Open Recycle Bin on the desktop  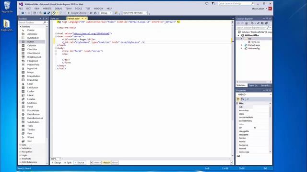[x=7, y=7]
